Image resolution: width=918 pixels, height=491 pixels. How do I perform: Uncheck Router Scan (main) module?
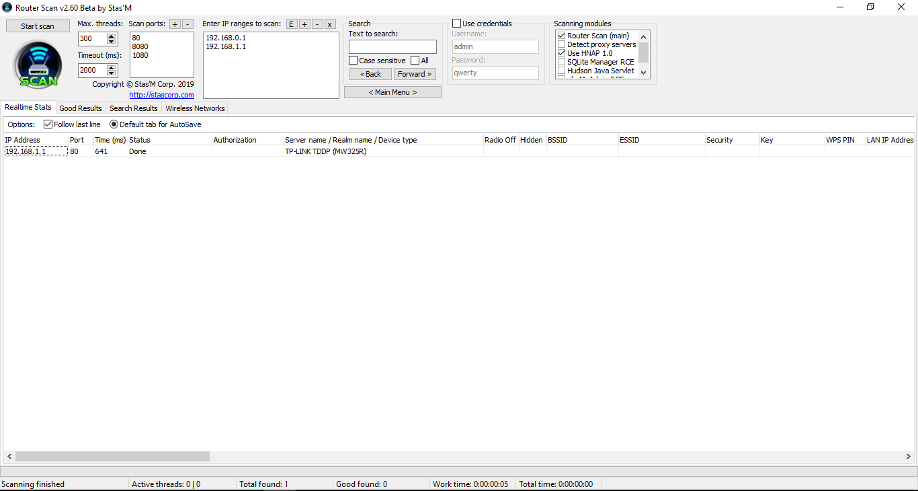tap(562, 36)
